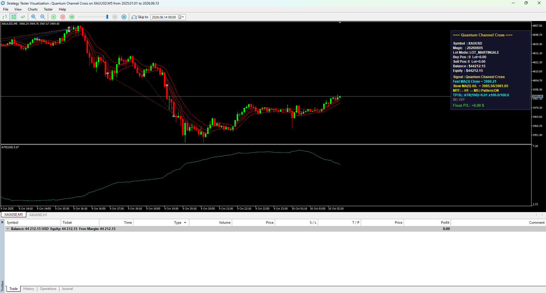Click the '10 Oct 02:30' time axis label
This screenshot has height=293, width=546.
336,209
